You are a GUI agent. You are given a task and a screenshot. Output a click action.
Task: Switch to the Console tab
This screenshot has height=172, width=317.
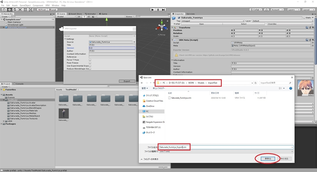point(18,84)
